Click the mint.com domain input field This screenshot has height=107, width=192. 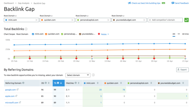tap(21, 20)
